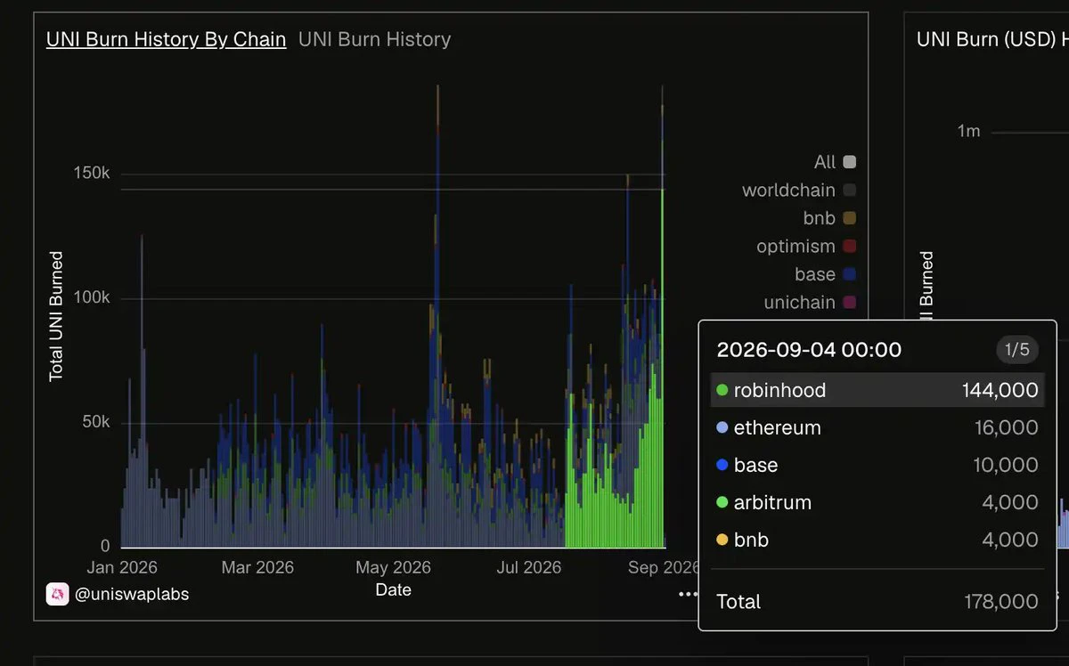
Task: Click the Total label in the tooltip
Action: pyautogui.click(x=739, y=602)
